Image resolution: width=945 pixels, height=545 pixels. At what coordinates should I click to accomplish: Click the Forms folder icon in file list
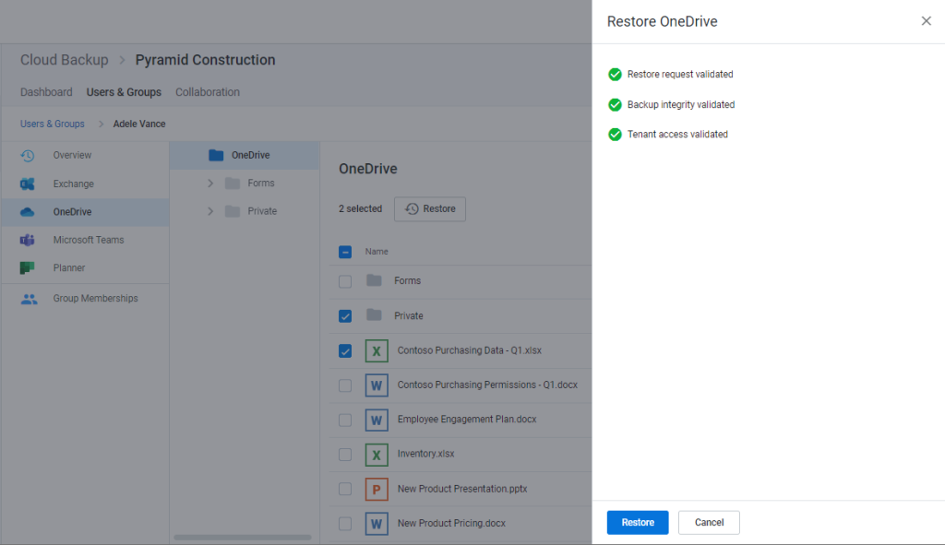pos(375,280)
